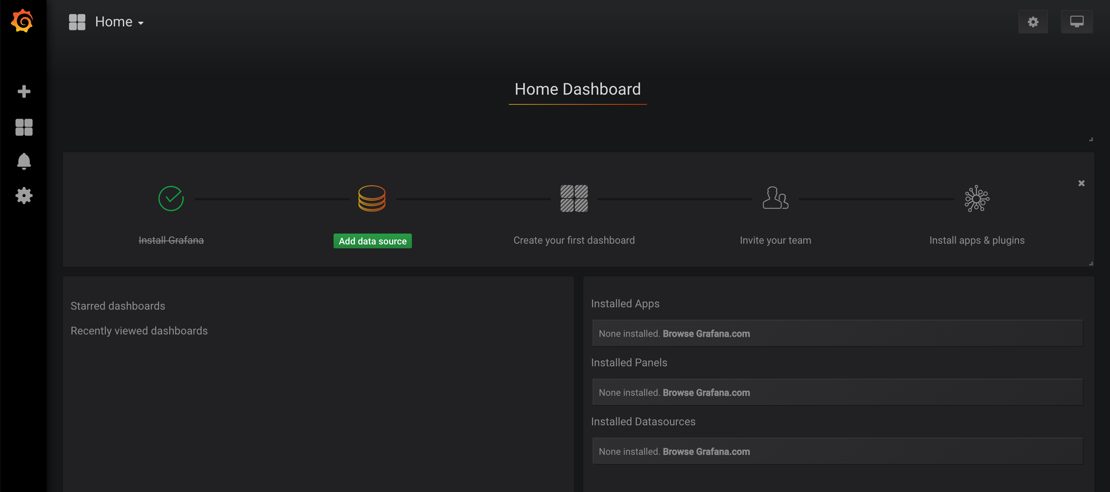Click the Installed Apps heading

625,303
